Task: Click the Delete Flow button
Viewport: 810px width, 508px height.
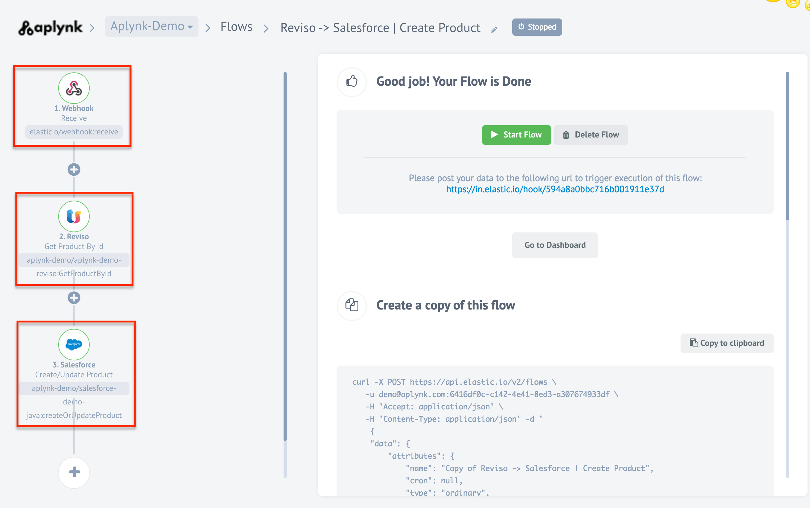Action: 591,135
